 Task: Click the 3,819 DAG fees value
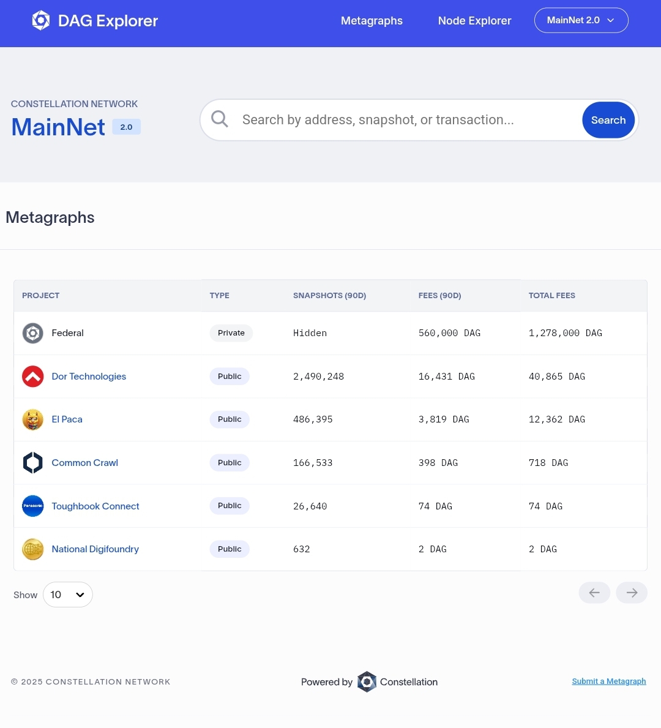pos(444,419)
